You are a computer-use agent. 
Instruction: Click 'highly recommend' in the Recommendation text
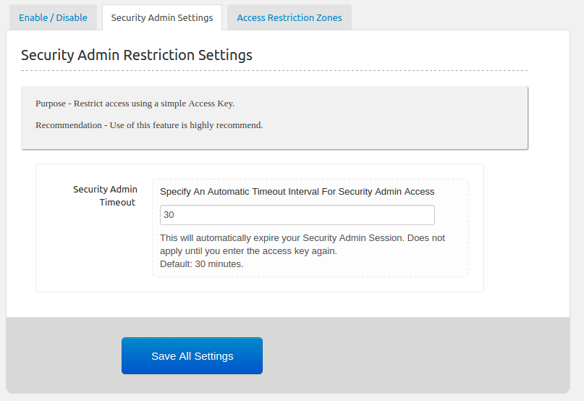[x=226, y=125]
